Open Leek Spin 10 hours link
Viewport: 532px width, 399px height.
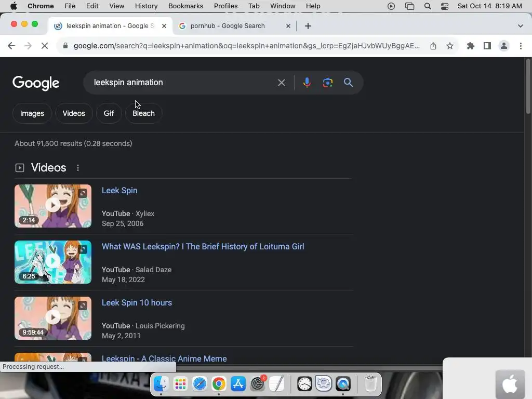click(137, 303)
